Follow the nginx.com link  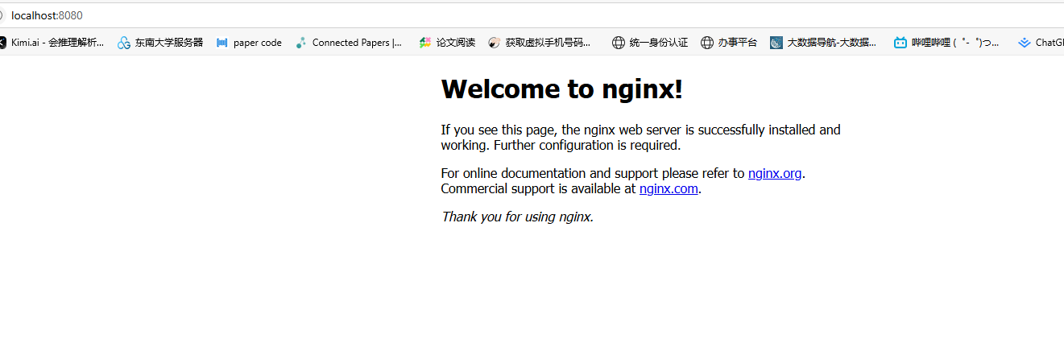[x=669, y=189]
